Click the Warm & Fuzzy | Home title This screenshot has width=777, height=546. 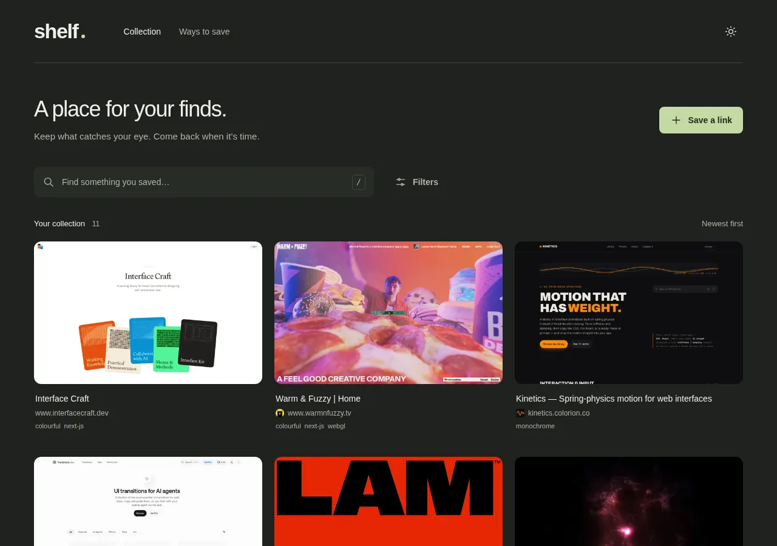coord(318,399)
